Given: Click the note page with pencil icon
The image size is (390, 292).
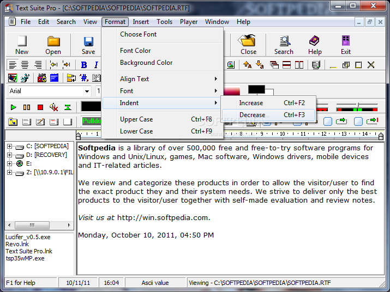Looking at the screenshot, I should (40, 121).
